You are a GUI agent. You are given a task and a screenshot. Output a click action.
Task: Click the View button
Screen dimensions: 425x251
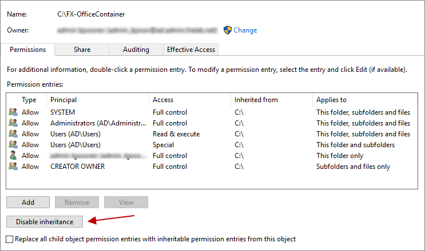pyautogui.click(x=126, y=202)
